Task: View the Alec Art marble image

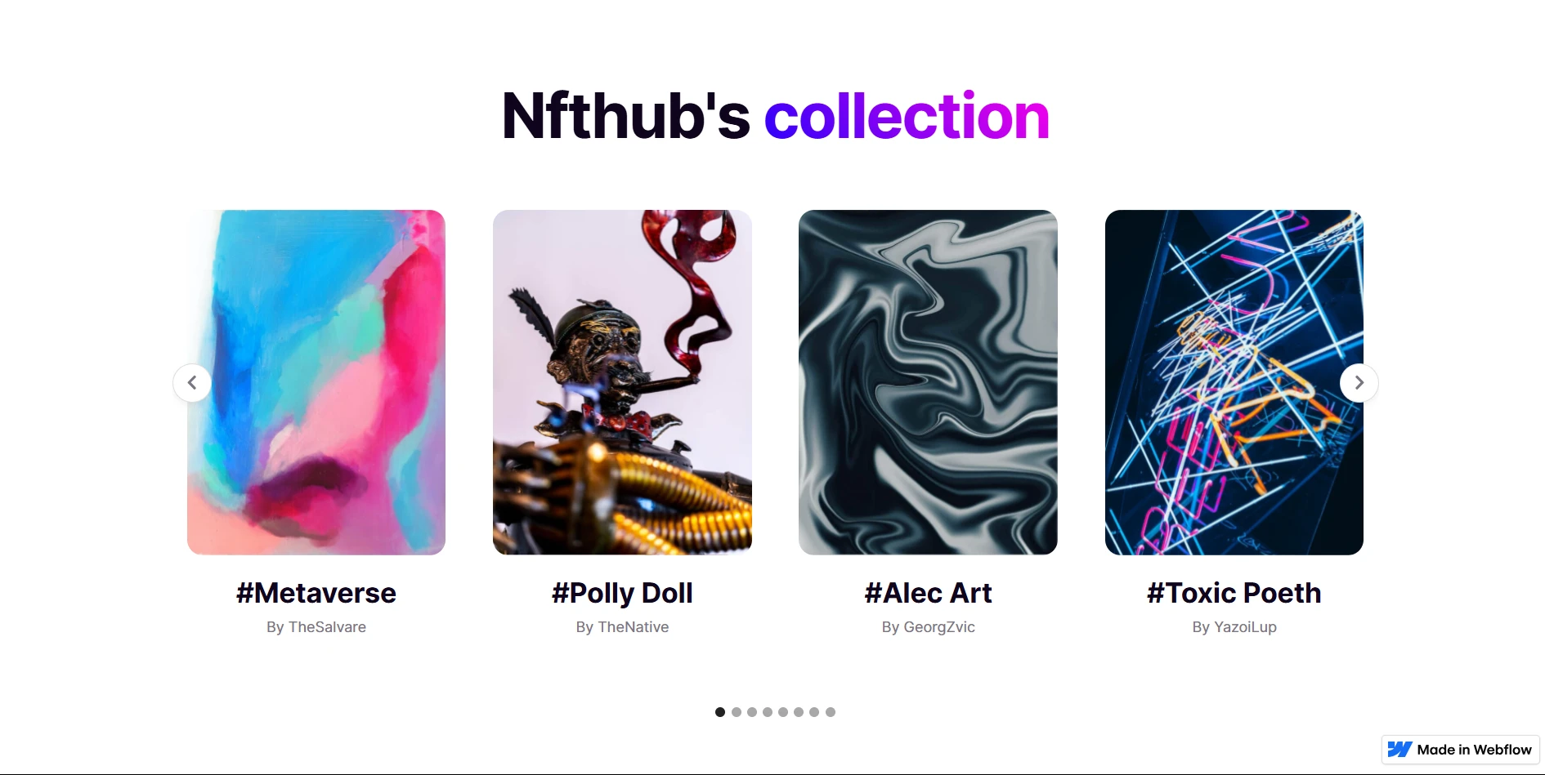Action: [x=928, y=382]
